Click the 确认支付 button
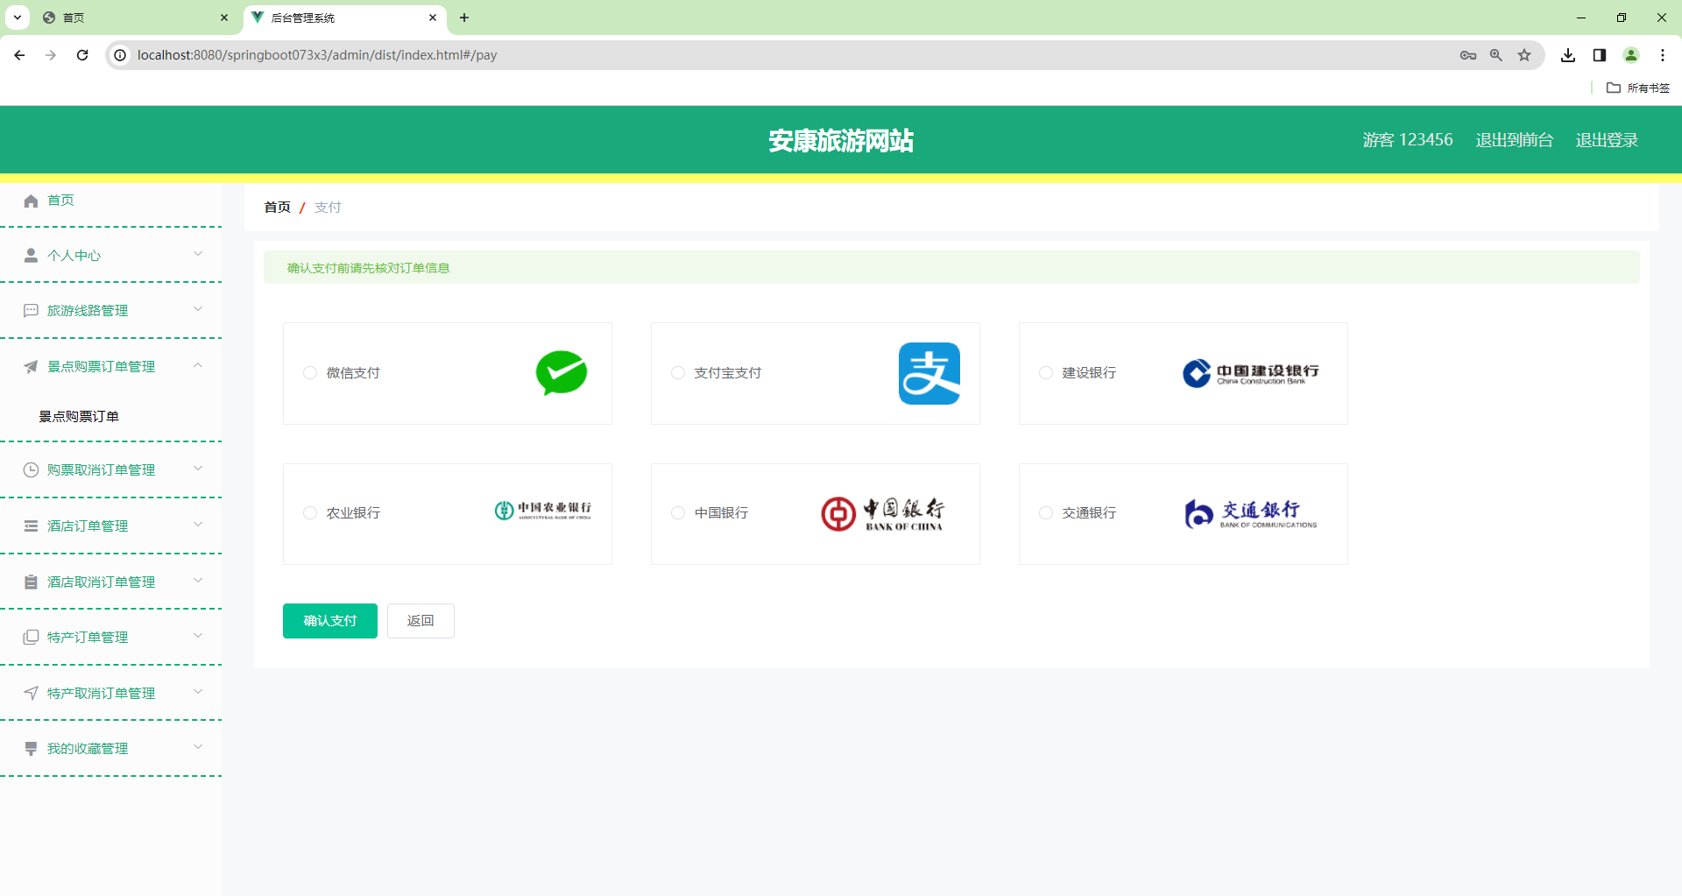This screenshot has height=896, width=1682. 330,621
